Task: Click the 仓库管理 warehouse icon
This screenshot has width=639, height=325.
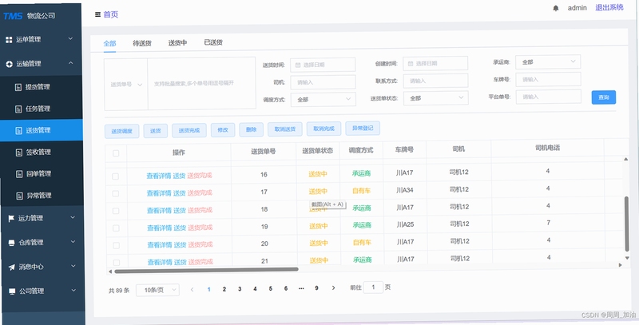Action: pos(11,243)
